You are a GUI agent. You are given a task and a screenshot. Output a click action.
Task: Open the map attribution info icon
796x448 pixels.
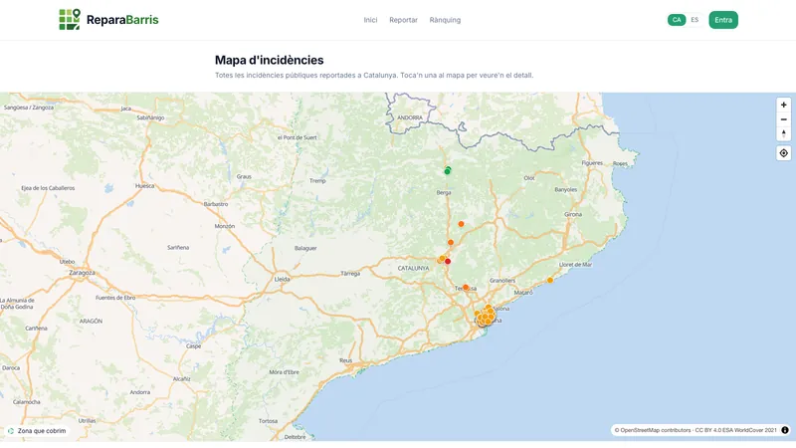click(785, 430)
